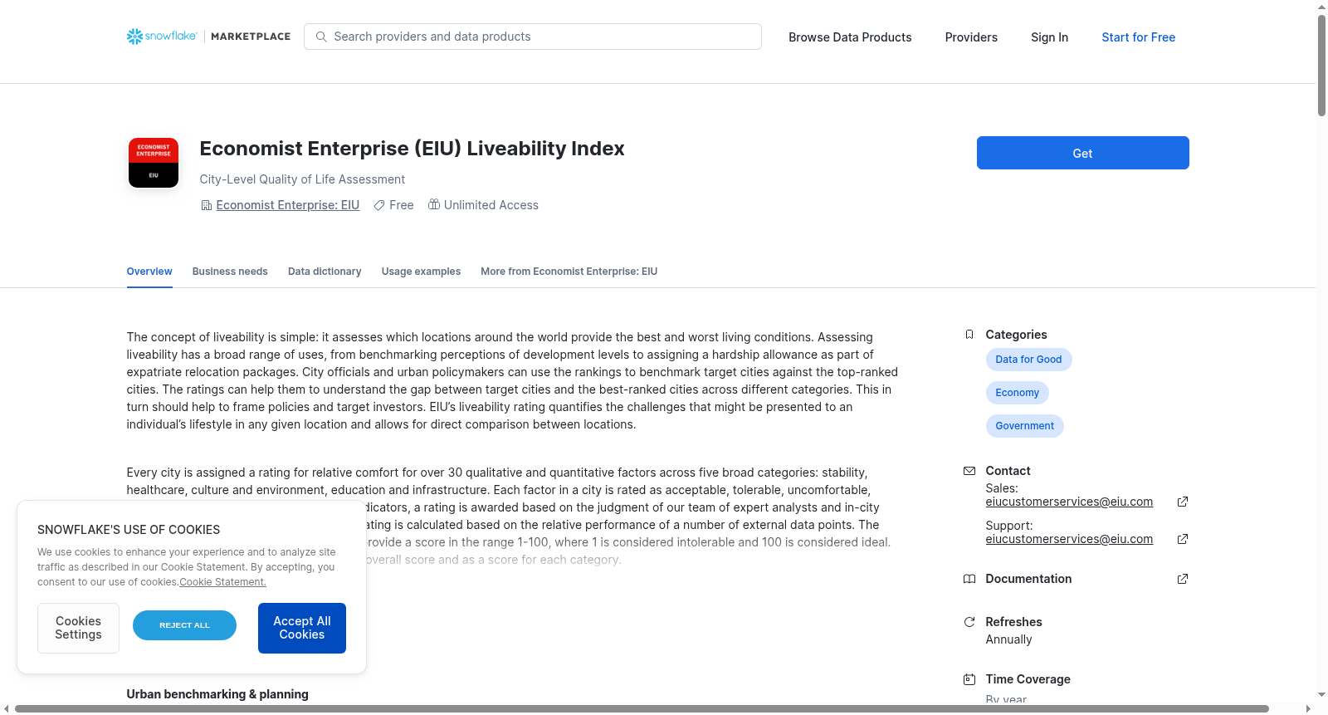Screen dimensions: 1328x715
Task: Click the blue Get button
Action: (x=1082, y=153)
